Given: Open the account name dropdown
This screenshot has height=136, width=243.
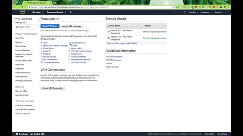Looking at the screenshot, I should click(x=193, y=12).
